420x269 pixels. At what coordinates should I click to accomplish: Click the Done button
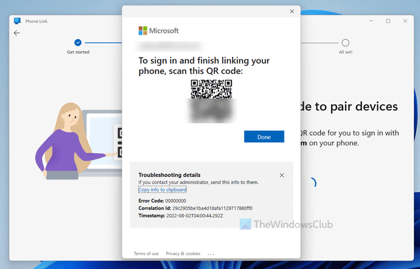tap(264, 137)
